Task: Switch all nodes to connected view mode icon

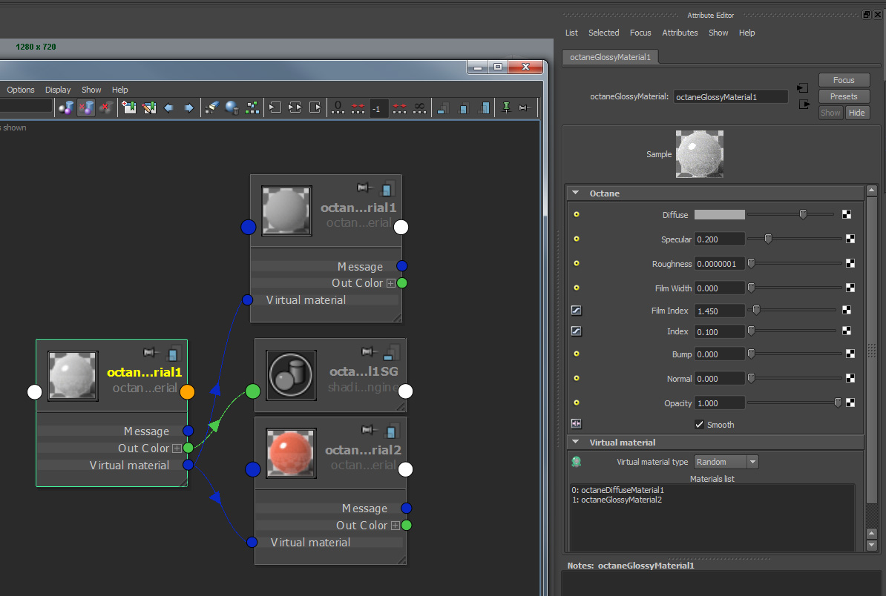Action: tap(463, 107)
